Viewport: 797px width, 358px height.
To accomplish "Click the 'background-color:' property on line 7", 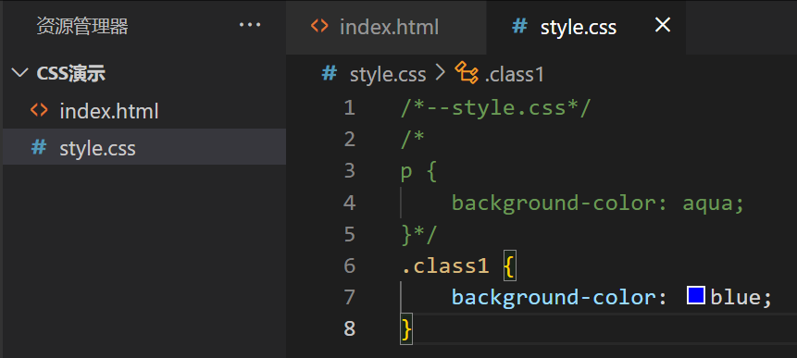I will coord(559,298).
